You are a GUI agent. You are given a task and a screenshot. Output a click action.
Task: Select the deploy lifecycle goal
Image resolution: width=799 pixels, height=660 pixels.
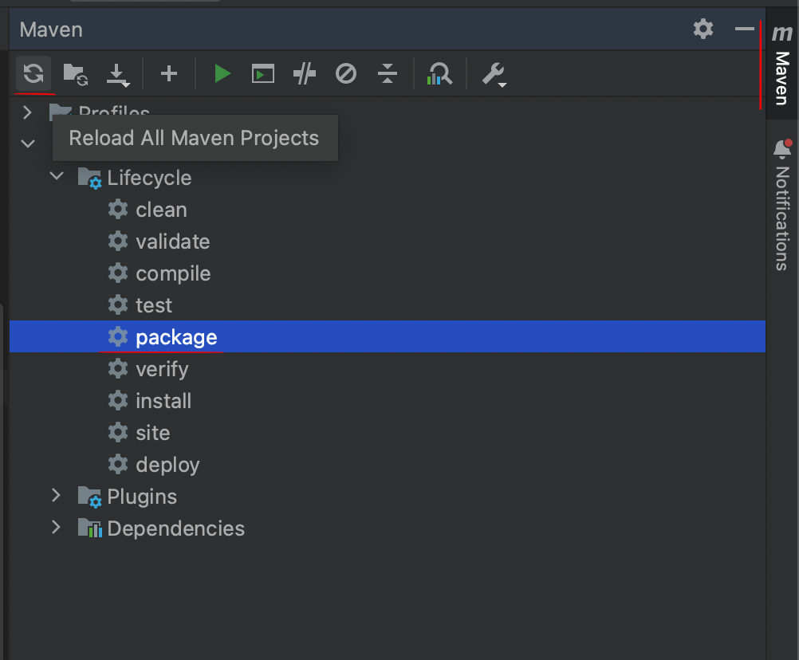click(x=153, y=465)
